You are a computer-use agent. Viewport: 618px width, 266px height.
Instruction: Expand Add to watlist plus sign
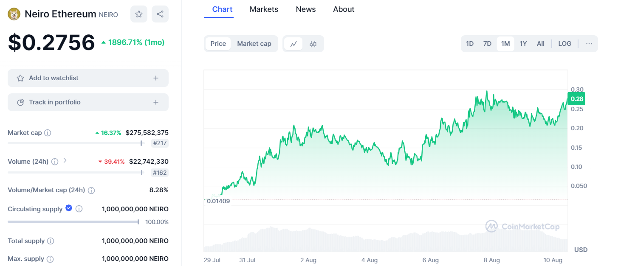point(156,78)
